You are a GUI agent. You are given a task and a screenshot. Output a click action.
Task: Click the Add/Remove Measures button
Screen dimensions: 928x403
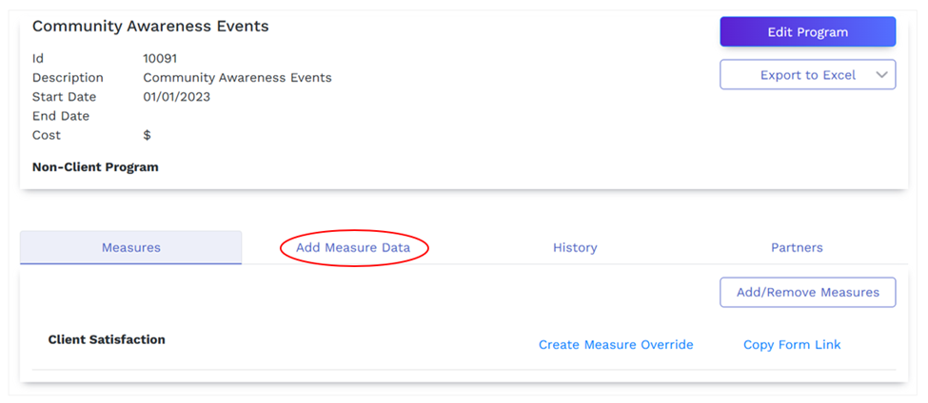tap(807, 293)
